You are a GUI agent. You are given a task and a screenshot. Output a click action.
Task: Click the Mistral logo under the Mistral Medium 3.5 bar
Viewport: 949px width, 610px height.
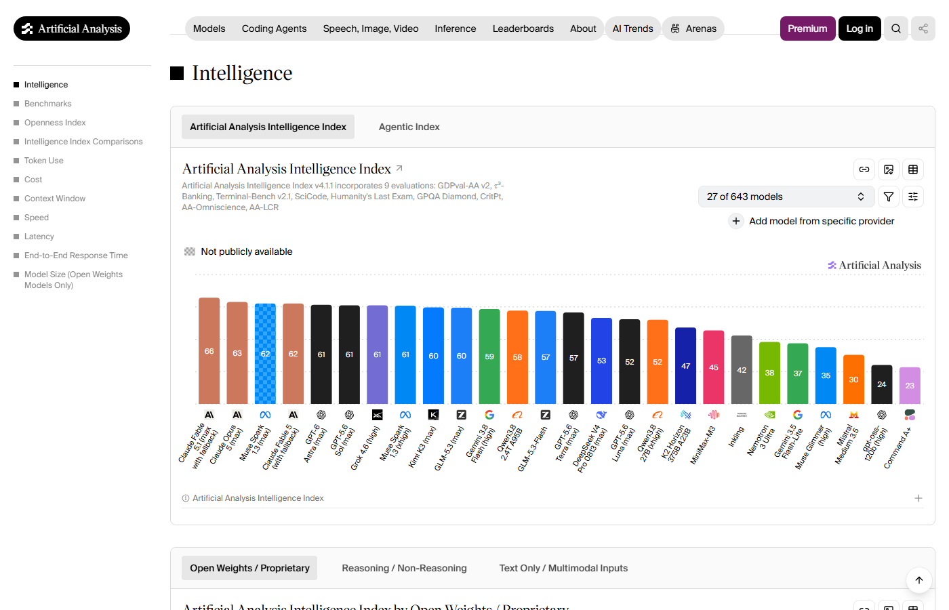pos(854,415)
